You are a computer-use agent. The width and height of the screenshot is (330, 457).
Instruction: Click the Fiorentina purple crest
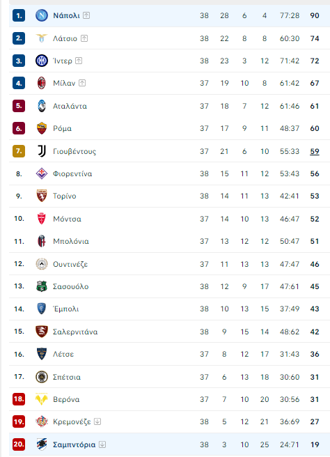(x=42, y=173)
